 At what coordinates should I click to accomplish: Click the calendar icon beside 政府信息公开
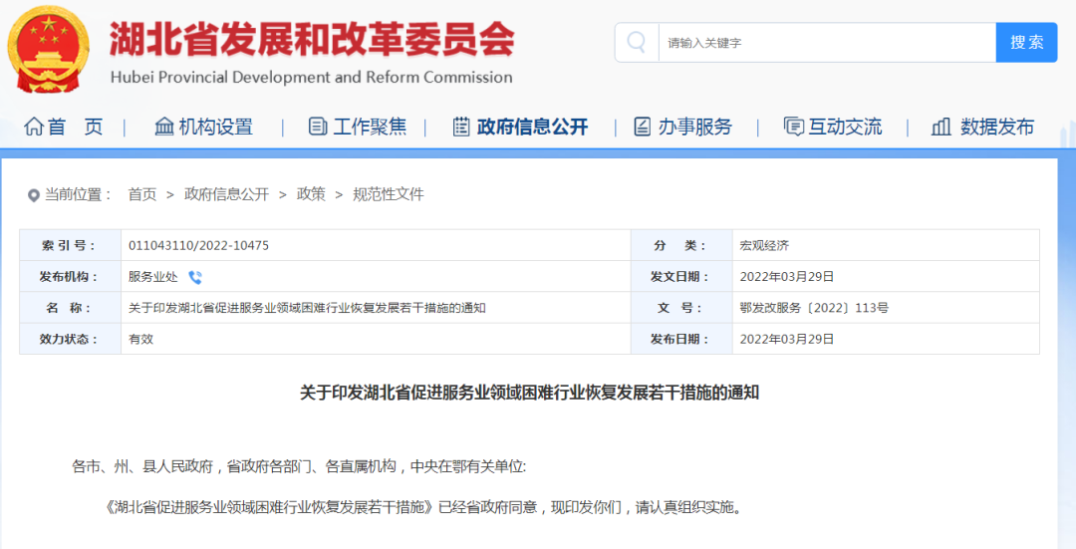(461, 127)
